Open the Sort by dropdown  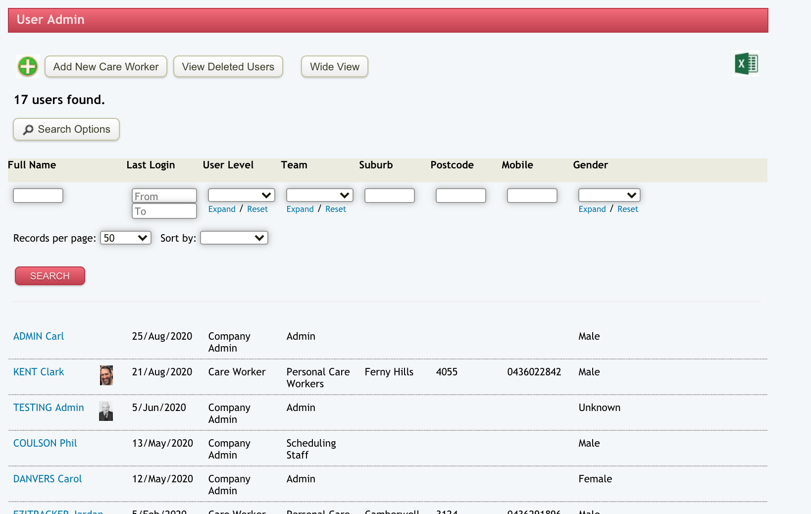pyautogui.click(x=234, y=238)
